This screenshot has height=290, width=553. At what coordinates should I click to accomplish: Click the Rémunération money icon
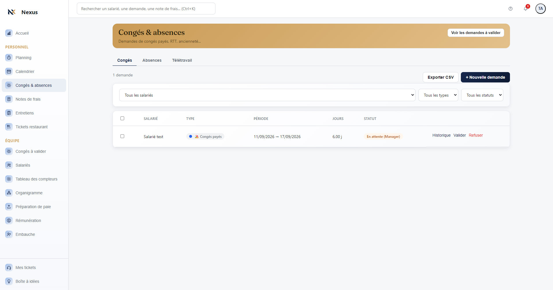[x=9, y=221]
